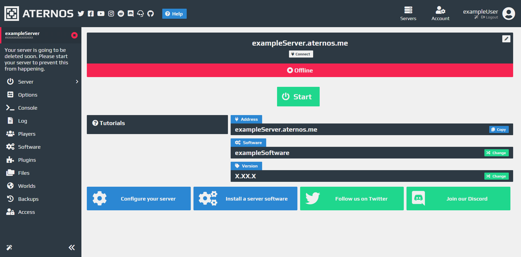Open the Account page
The height and width of the screenshot is (257, 521).
tap(440, 14)
